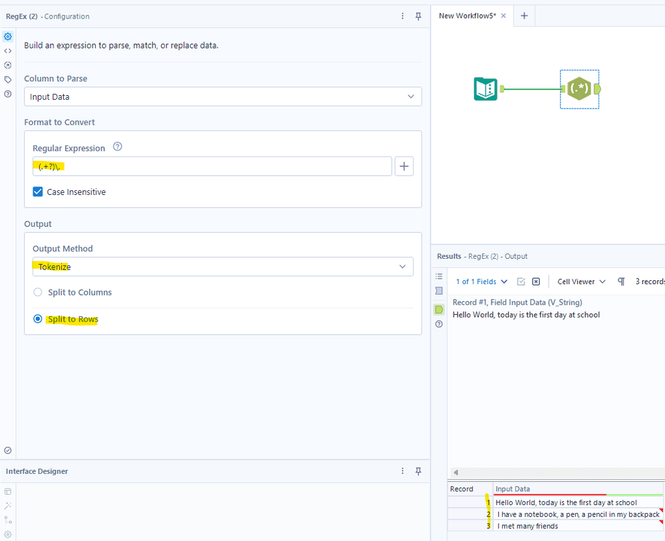This screenshot has width=665, height=541.
Task: Click the Results horizontal scroll left arrow
Action: [x=456, y=472]
